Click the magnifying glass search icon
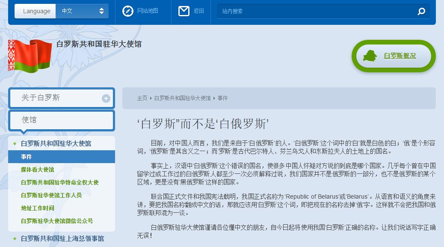Viewport: 444px width, 247px height. click(421, 12)
